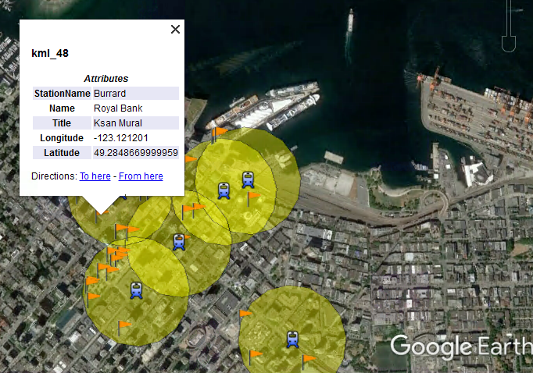Click the orange flag beside the cruise ship dock
The width and height of the screenshot is (533, 373).
(x=219, y=135)
